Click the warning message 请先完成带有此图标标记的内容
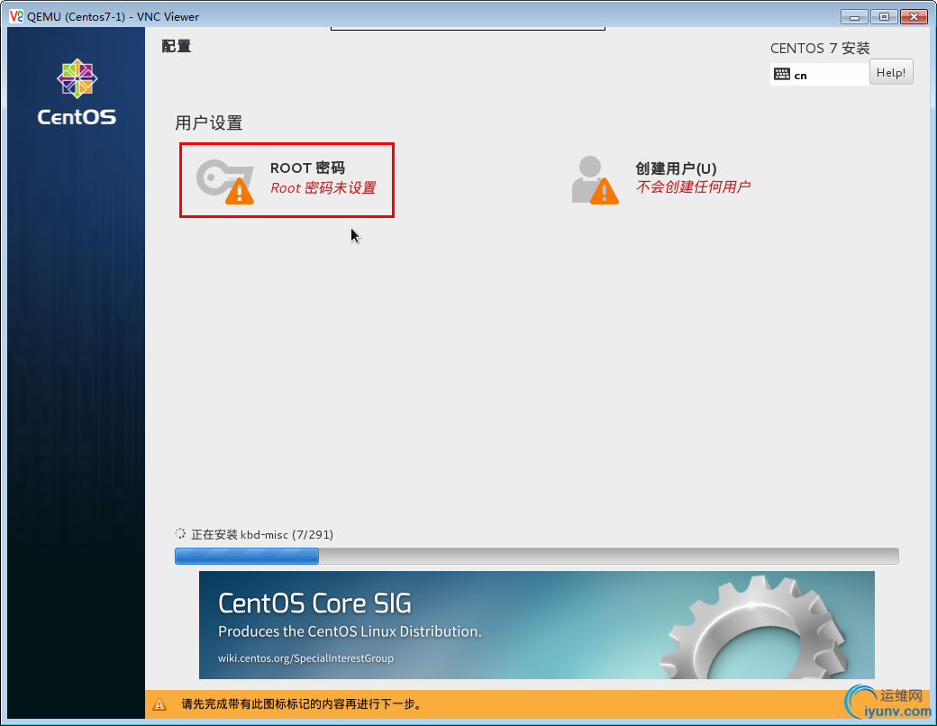Screen dimensions: 937x726 pos(301,703)
